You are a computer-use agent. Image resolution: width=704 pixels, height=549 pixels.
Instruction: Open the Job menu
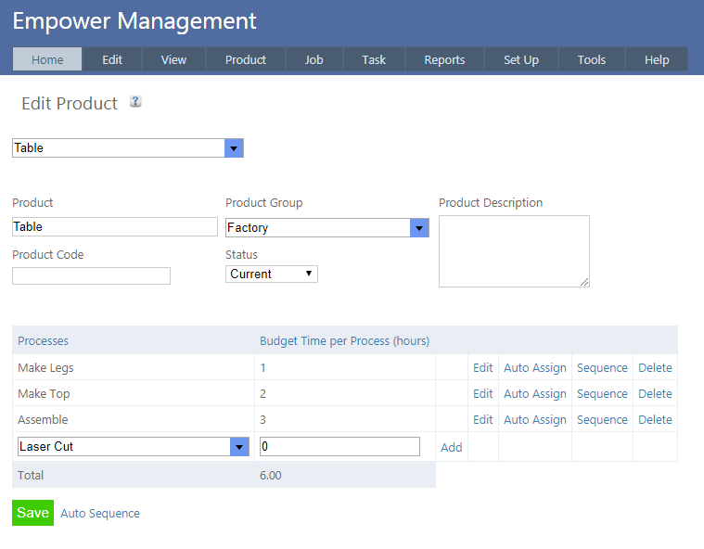coord(314,59)
